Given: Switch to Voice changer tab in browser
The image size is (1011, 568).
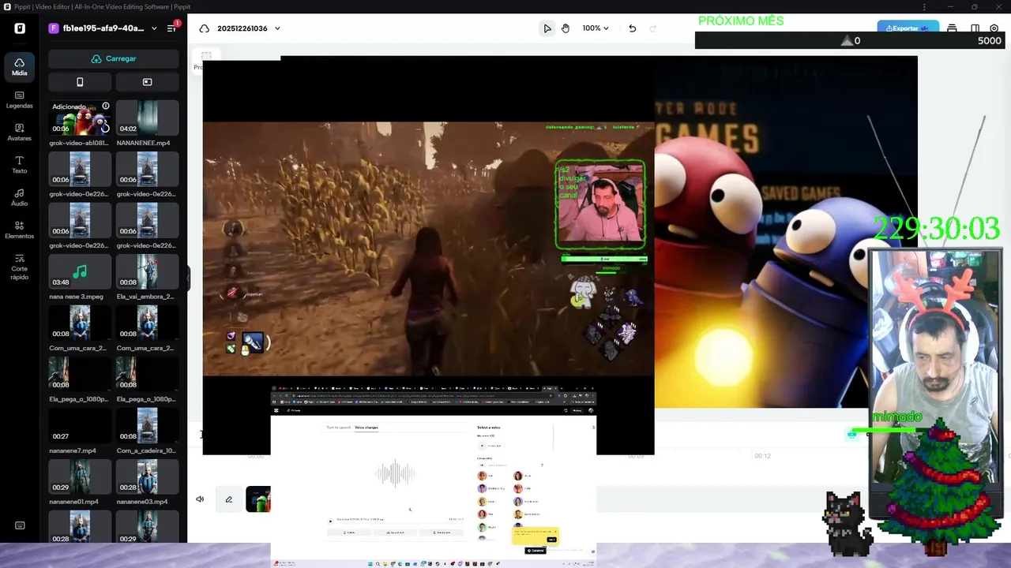Looking at the screenshot, I should (366, 428).
